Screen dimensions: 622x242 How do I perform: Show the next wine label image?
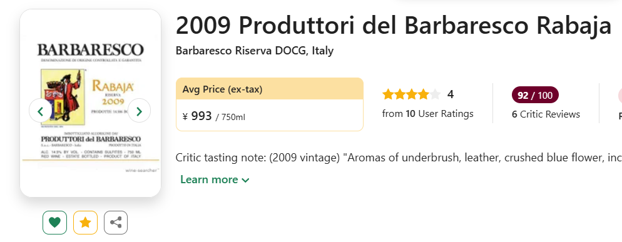140,111
